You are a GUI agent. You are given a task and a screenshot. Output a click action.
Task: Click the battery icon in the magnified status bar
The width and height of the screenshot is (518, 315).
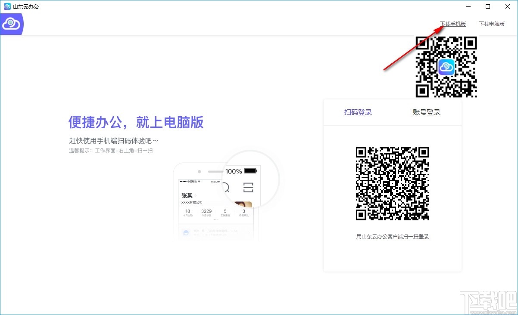pyautogui.click(x=250, y=171)
